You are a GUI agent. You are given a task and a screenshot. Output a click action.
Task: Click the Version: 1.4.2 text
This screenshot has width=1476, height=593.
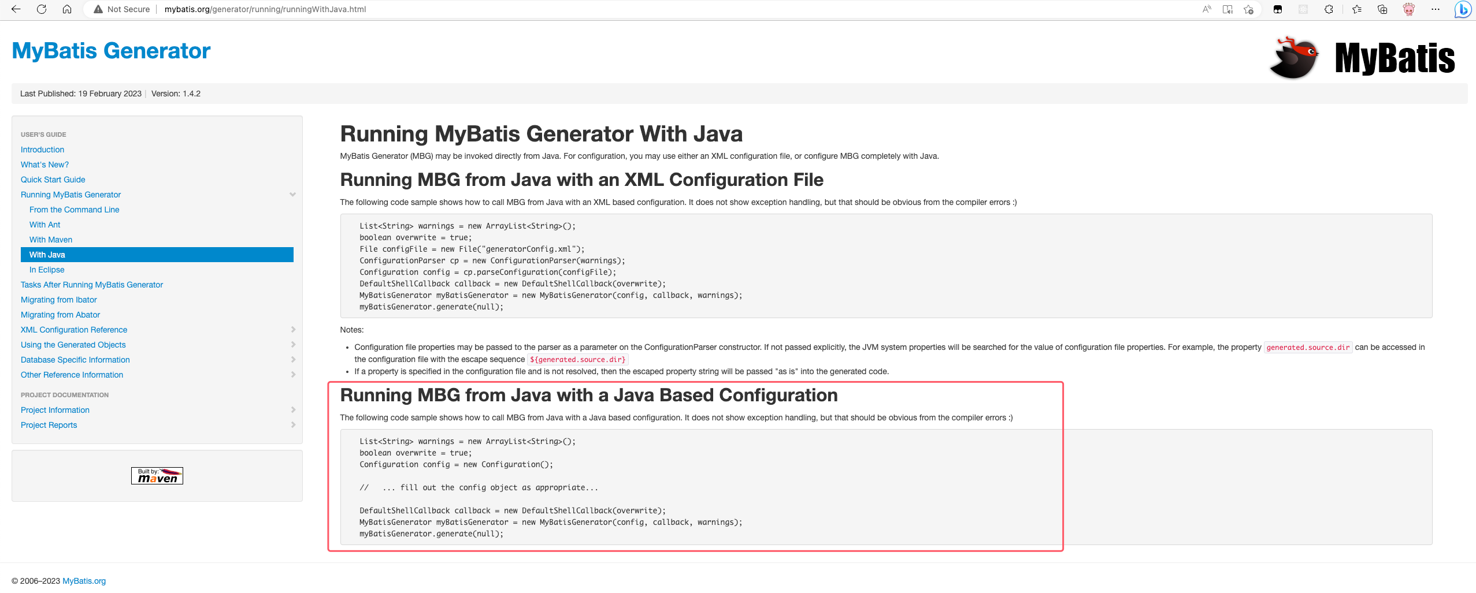pos(176,94)
